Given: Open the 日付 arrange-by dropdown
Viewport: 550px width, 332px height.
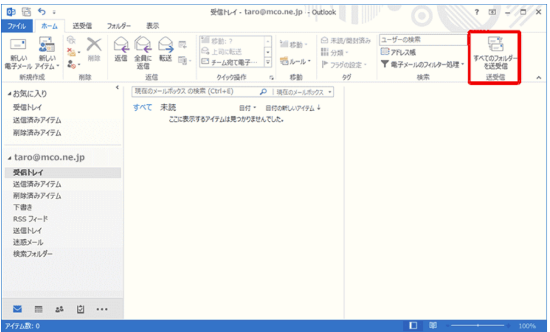Looking at the screenshot, I should pos(247,108).
